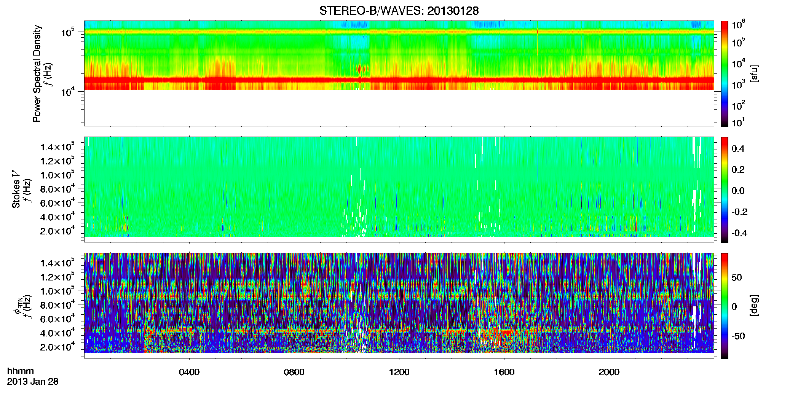Click the Stokes V spectrogram panel
The width and height of the screenshot is (798, 411).
[x=399, y=190]
